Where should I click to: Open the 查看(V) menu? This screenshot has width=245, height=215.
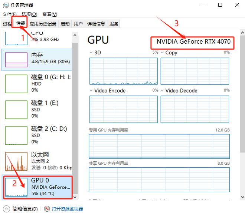50,14
